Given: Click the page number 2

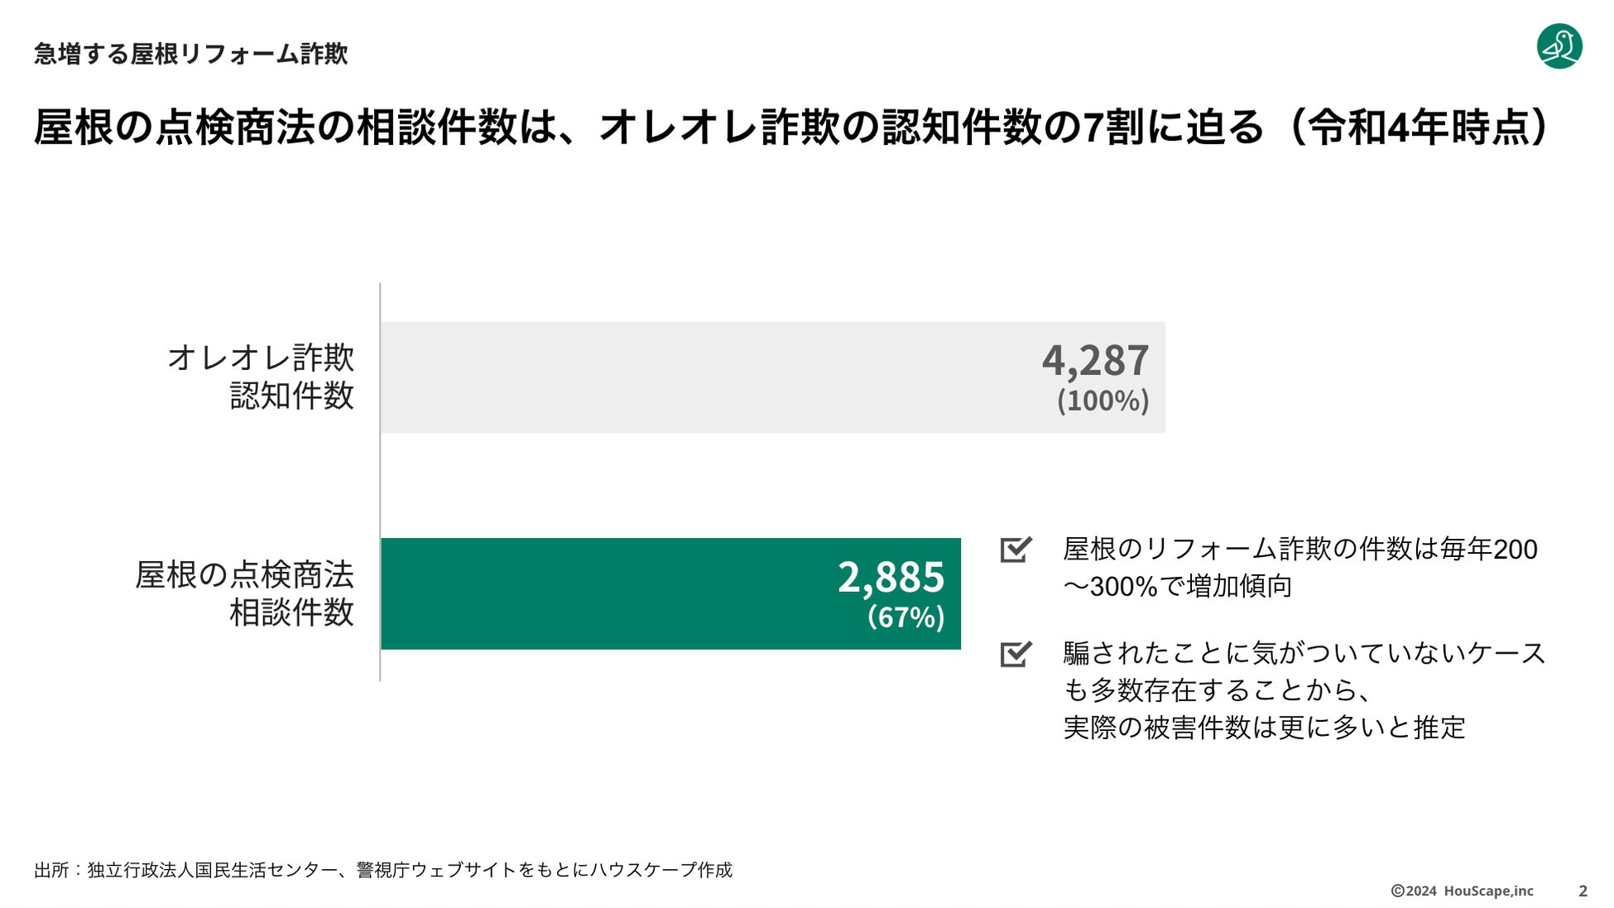Looking at the screenshot, I should pos(1583,891).
